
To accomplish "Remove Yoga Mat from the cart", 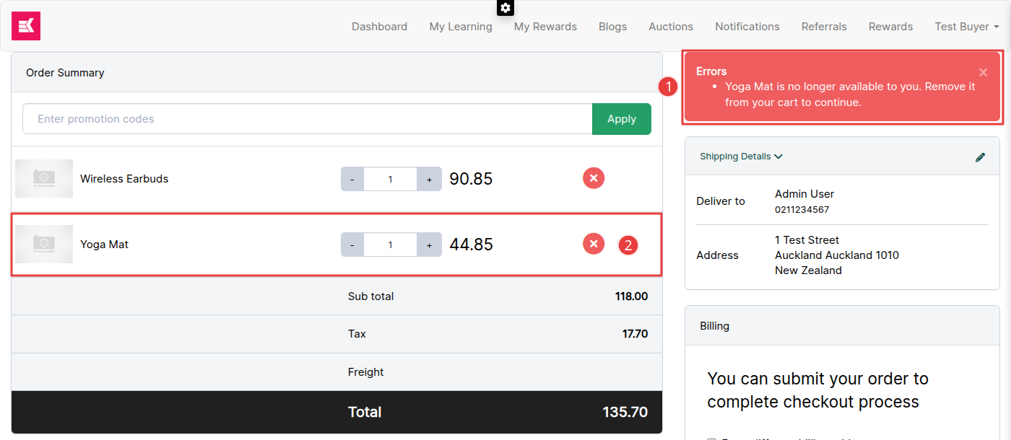I will point(594,244).
